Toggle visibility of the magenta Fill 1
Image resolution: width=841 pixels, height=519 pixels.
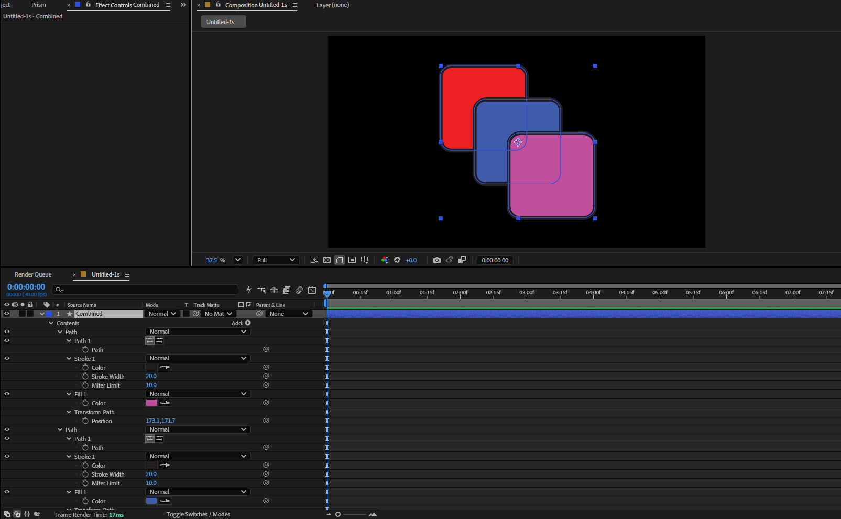(x=7, y=394)
